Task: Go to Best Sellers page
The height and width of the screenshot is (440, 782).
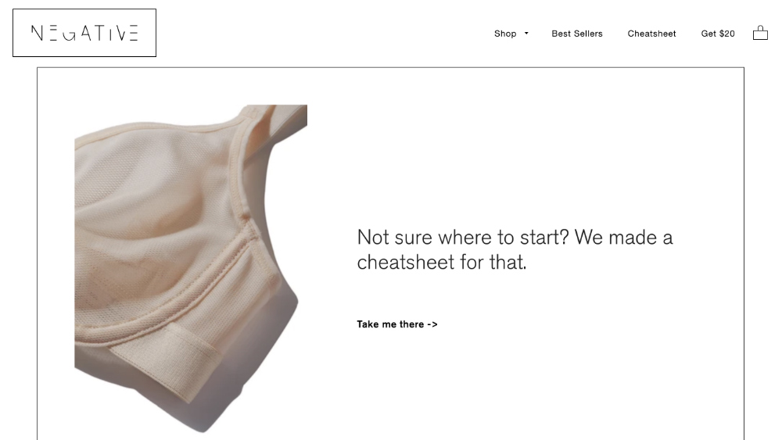Action: coord(577,34)
